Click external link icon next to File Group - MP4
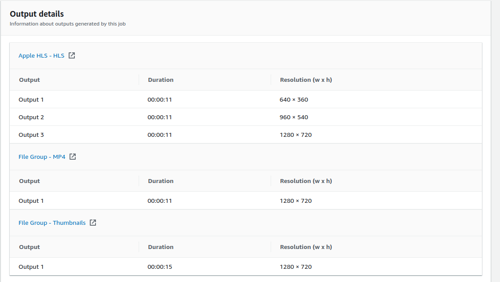Viewport: 500px width, 282px height. point(73,157)
